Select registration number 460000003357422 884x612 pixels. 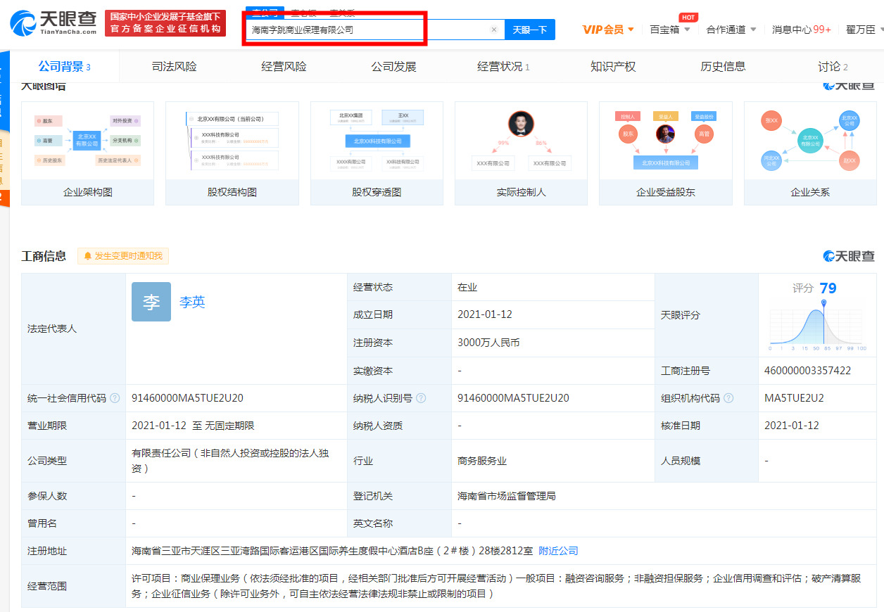[x=807, y=371]
